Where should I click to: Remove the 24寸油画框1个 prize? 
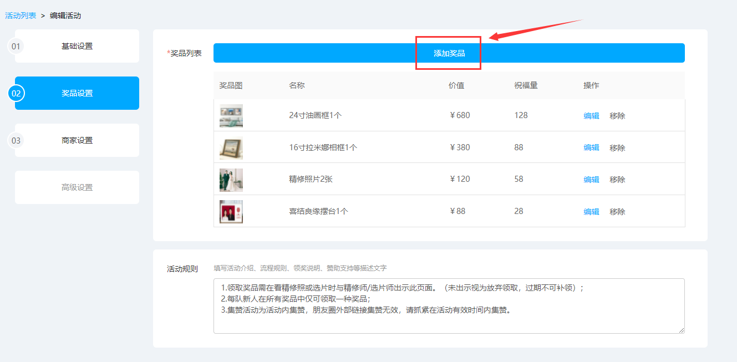point(617,116)
